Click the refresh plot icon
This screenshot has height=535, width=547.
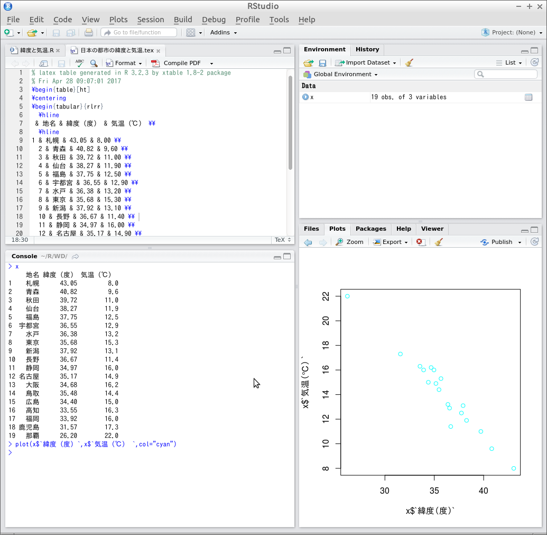534,242
